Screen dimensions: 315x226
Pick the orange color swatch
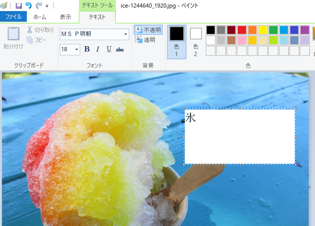[253, 30]
